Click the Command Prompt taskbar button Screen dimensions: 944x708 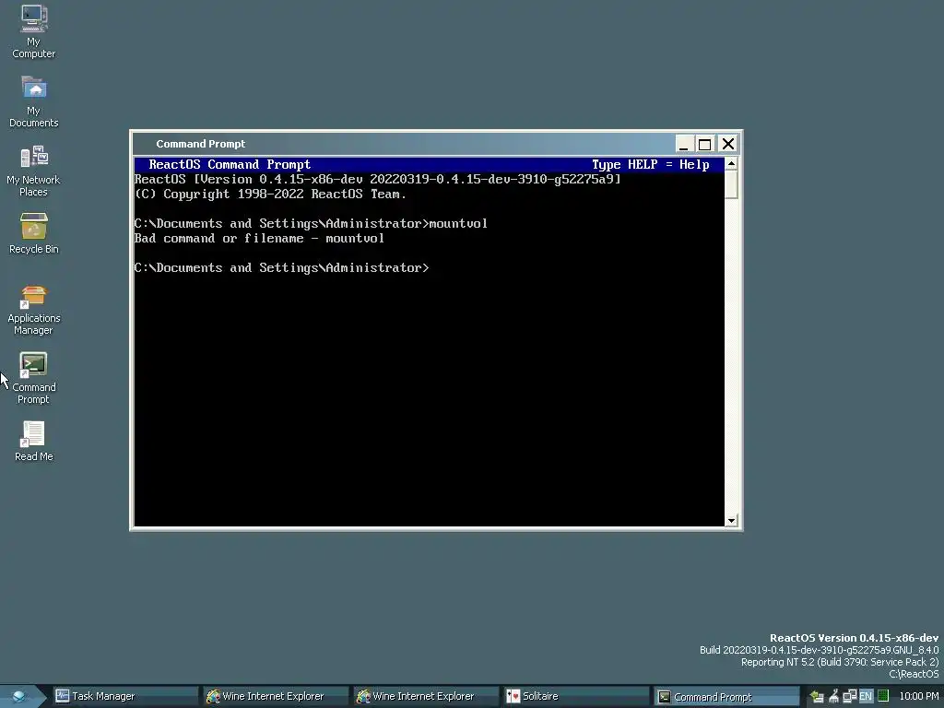(726, 697)
